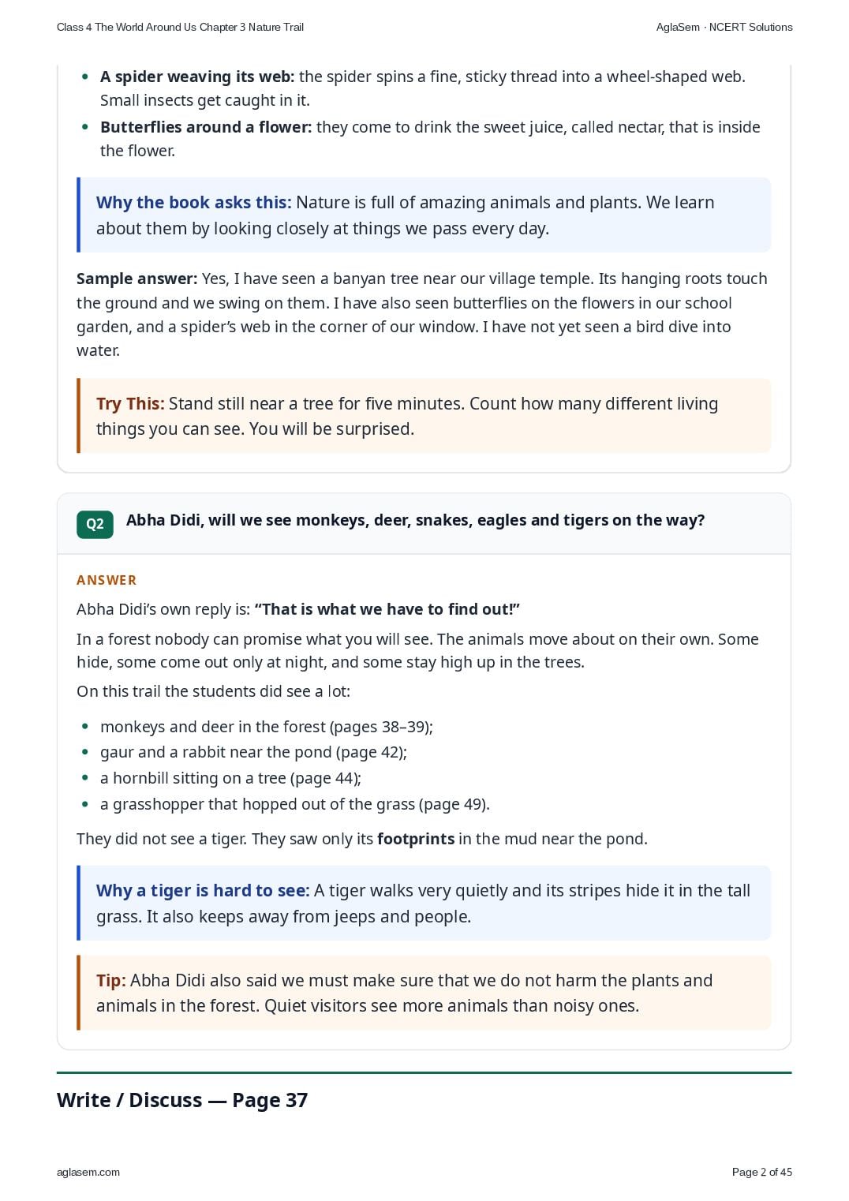Click the 'Why the book asks this' callout
The height and width of the screenshot is (1201, 849).
tap(424, 215)
